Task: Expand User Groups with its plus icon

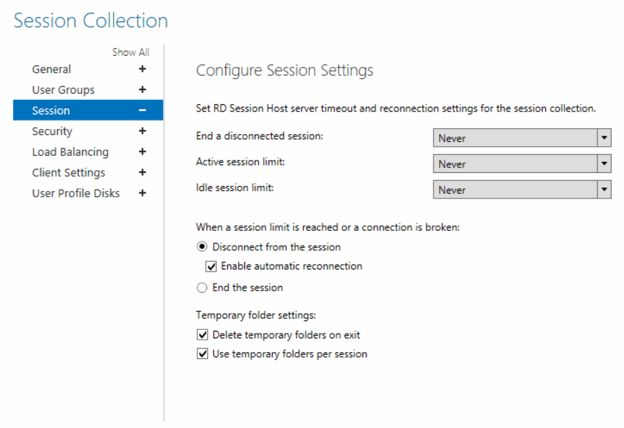Action: click(142, 90)
